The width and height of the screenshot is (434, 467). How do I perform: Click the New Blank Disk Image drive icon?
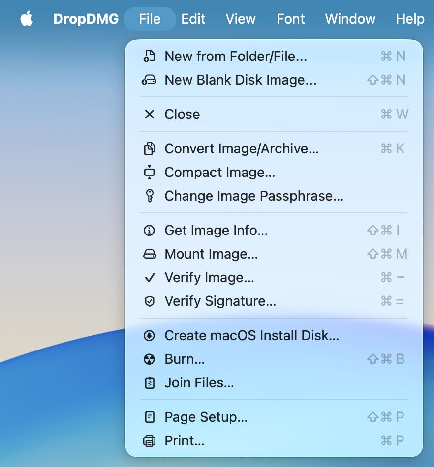(x=150, y=80)
